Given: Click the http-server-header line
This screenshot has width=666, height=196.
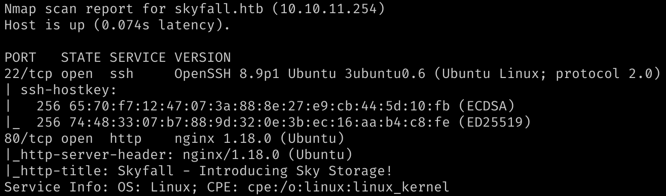Looking at the screenshot, I should (178, 154).
